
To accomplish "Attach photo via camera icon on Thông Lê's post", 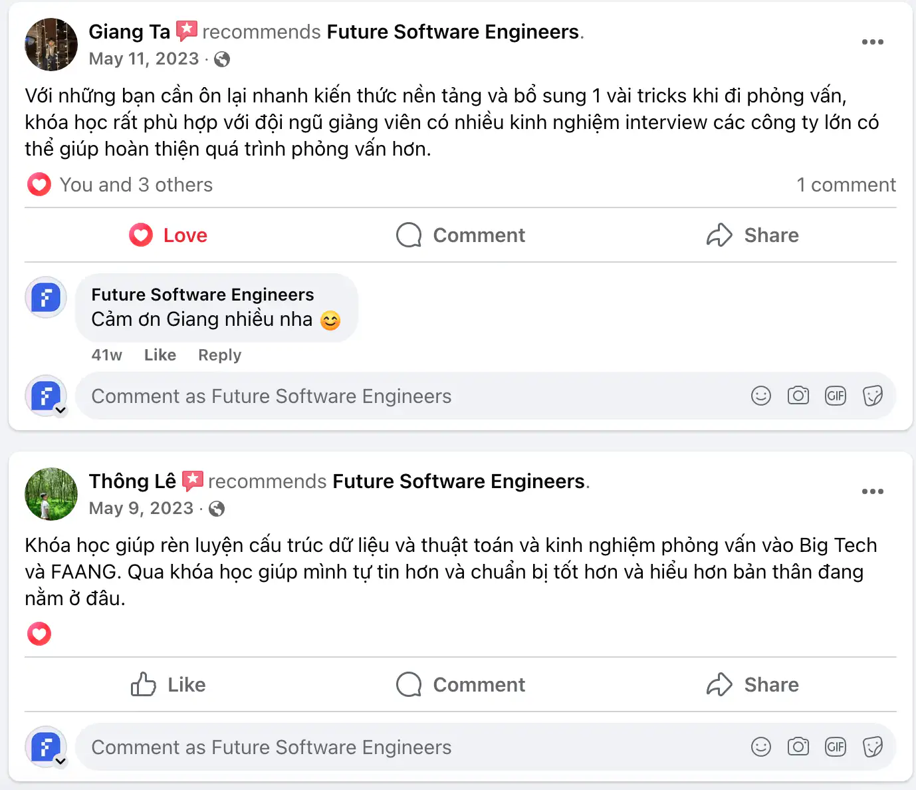I will [x=798, y=747].
